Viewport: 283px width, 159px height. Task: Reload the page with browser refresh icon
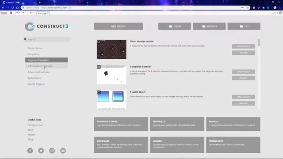[x=13, y=8]
